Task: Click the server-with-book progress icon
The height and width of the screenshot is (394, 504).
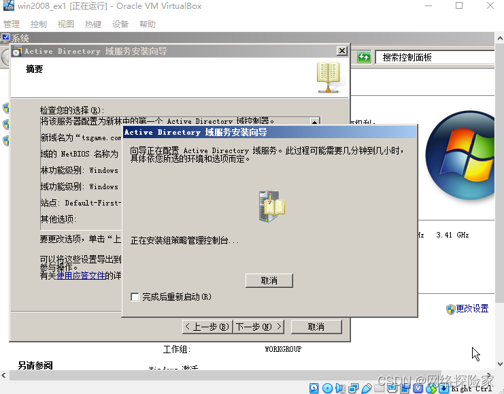Action: pos(271,206)
